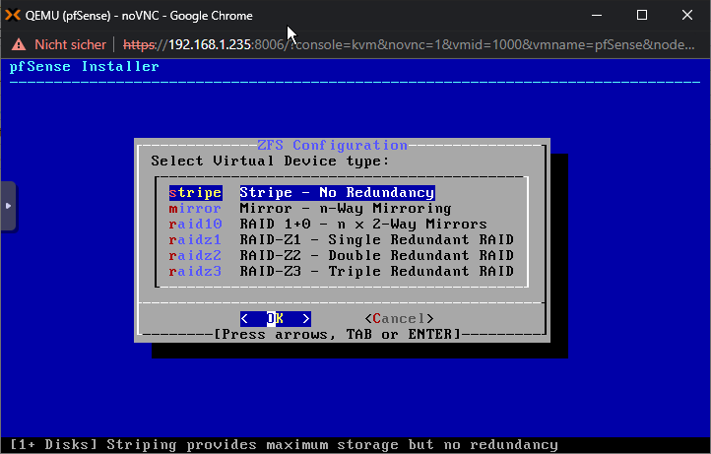711x454 pixels.
Task: Choose the mirror n-Way Mirroring option
Action: (x=309, y=209)
